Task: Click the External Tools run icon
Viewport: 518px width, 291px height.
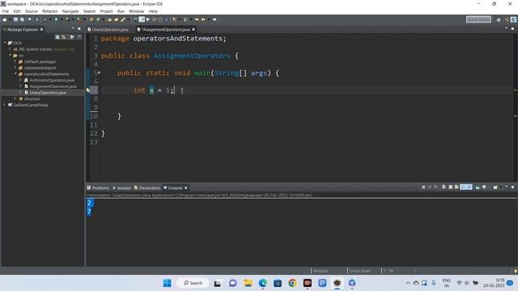Action: (79, 19)
